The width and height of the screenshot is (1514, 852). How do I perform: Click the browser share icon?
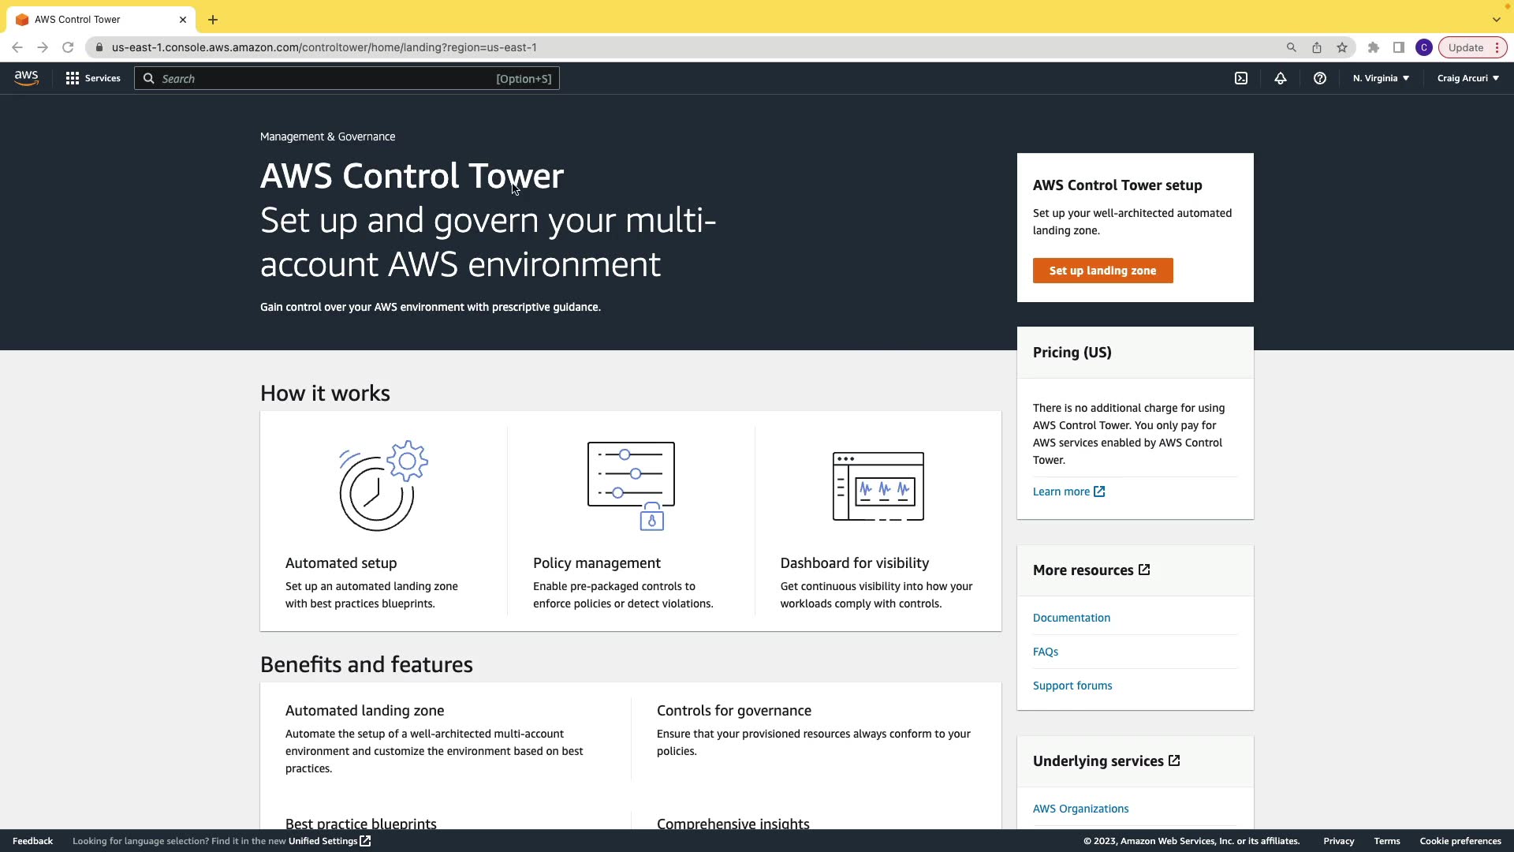pos(1317,47)
